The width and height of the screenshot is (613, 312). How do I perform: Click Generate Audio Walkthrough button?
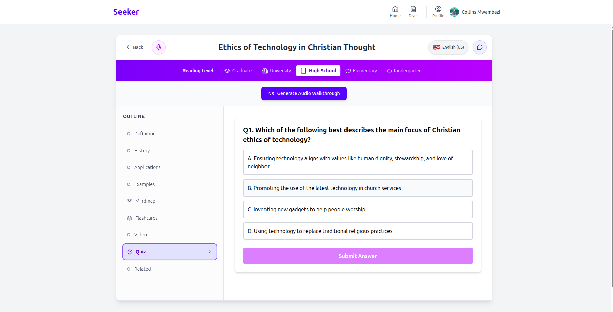304,93
